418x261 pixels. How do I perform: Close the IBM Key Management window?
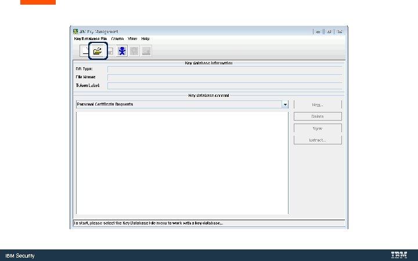point(340,31)
